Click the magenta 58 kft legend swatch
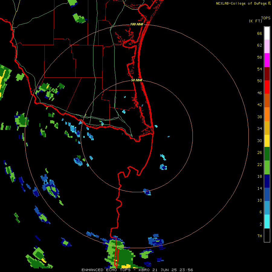This screenshot has width=272, height=272. (267, 60)
